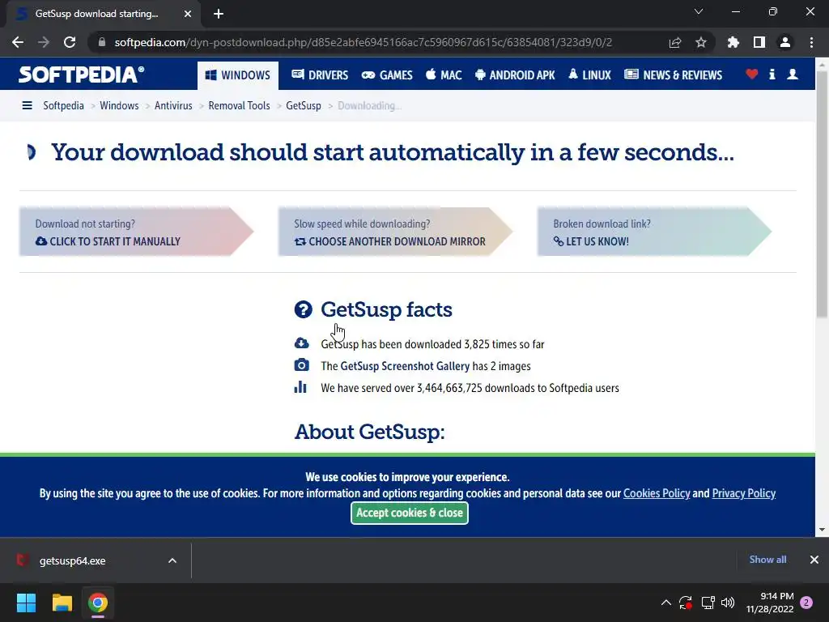This screenshot has height=622, width=829.
Task: Open the notification badge showing 2
Action: point(807,603)
